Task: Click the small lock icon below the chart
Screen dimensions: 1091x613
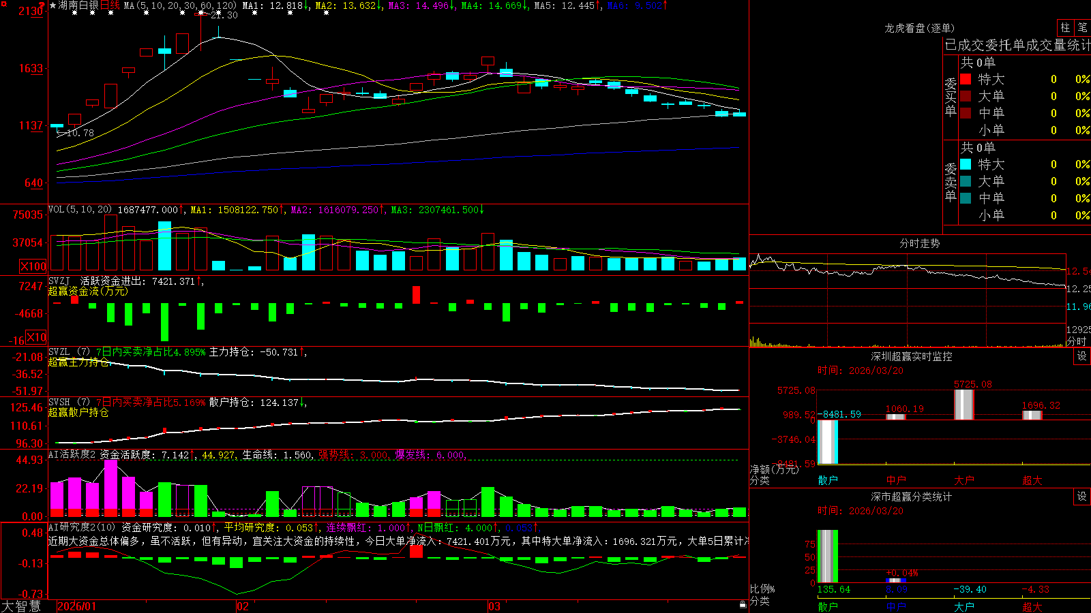Action: coord(743,605)
